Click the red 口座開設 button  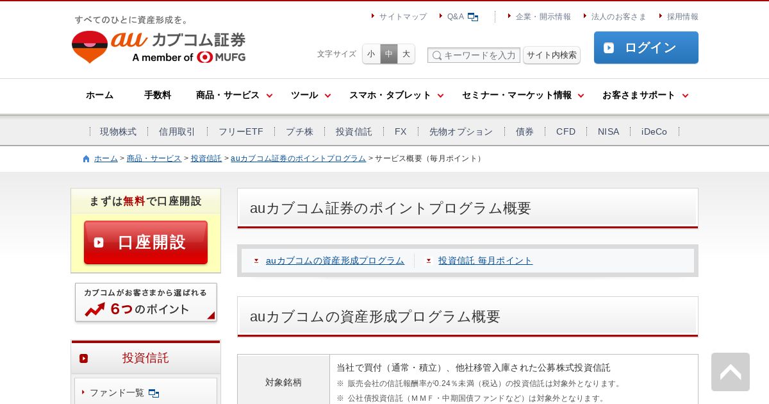[145, 242]
